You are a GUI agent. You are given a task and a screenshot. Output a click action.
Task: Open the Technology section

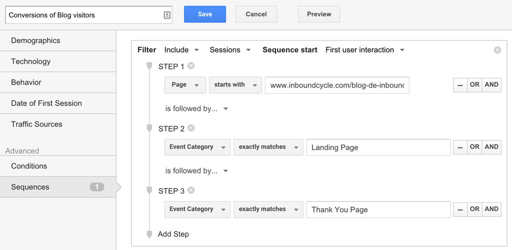(x=58, y=61)
